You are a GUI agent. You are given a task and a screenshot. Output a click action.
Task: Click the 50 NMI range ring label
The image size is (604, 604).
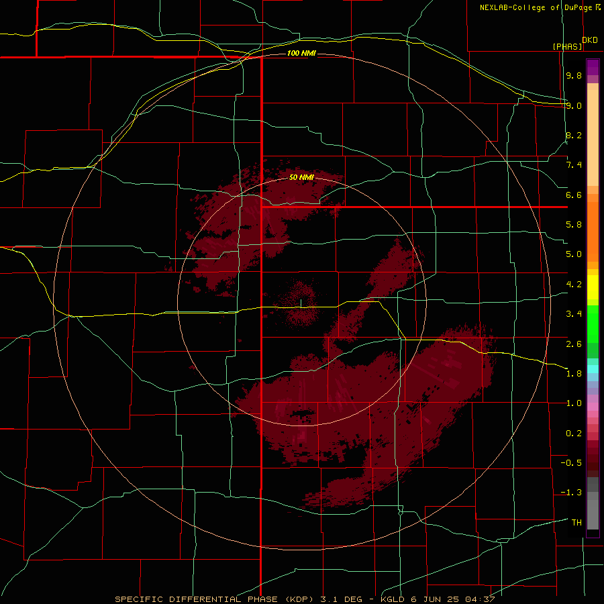(x=301, y=177)
